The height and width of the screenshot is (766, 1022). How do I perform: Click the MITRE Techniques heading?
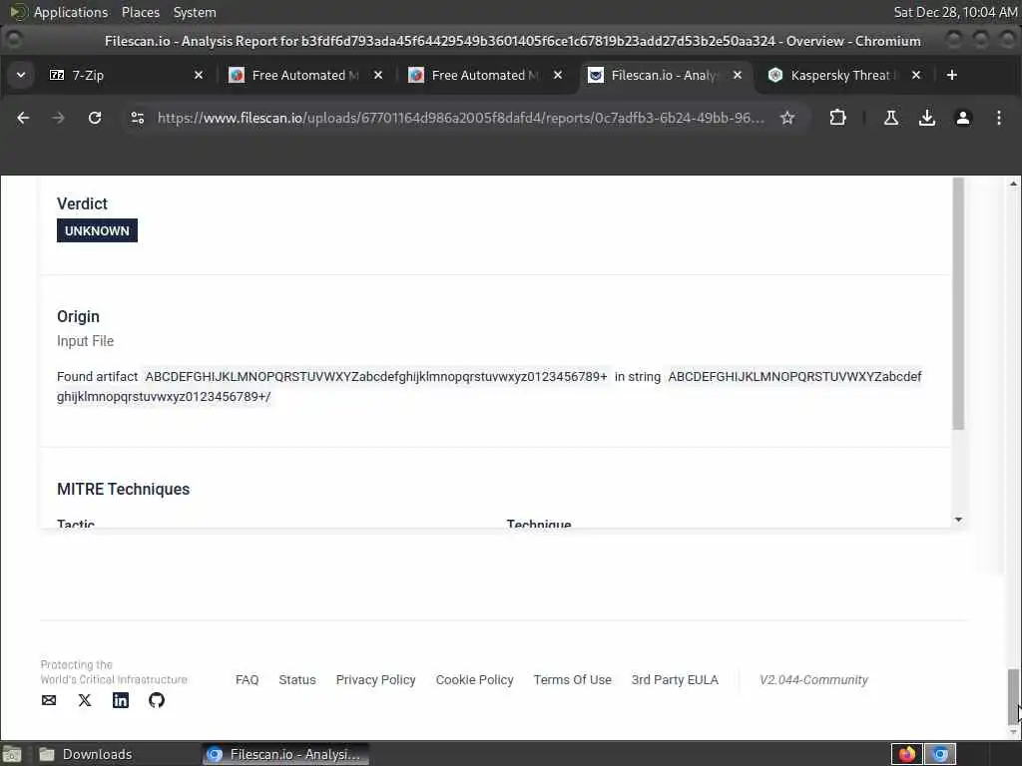[x=123, y=489]
